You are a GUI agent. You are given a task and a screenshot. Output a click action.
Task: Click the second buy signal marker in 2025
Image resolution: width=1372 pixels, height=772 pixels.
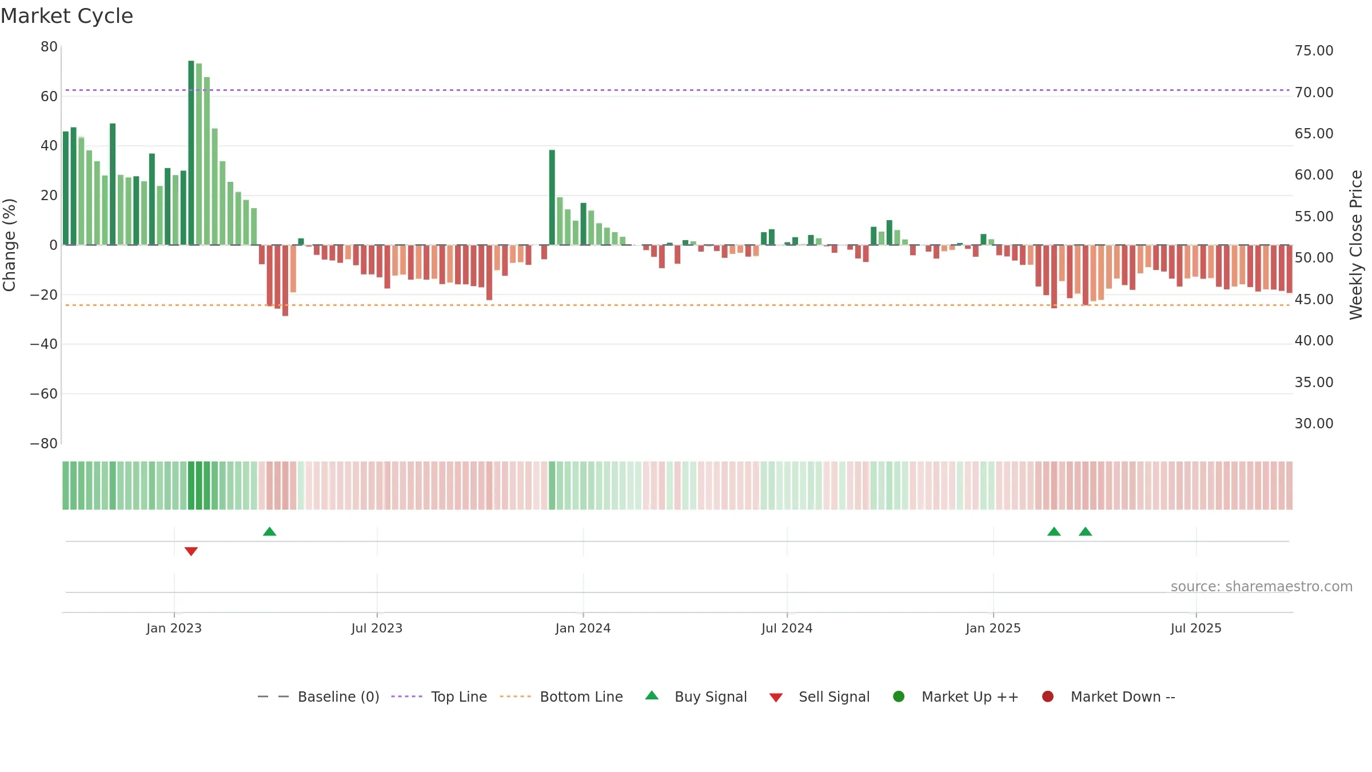(x=1086, y=531)
